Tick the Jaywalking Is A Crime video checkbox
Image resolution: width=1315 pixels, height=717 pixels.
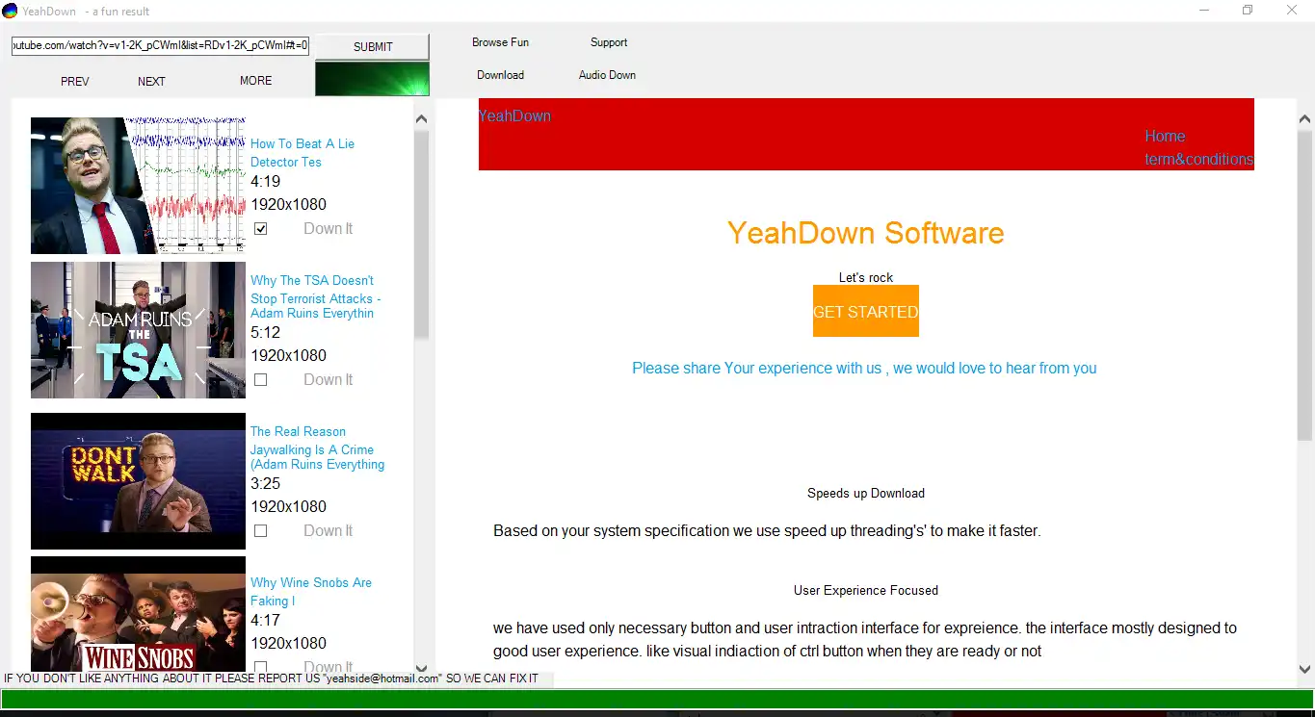coord(260,531)
